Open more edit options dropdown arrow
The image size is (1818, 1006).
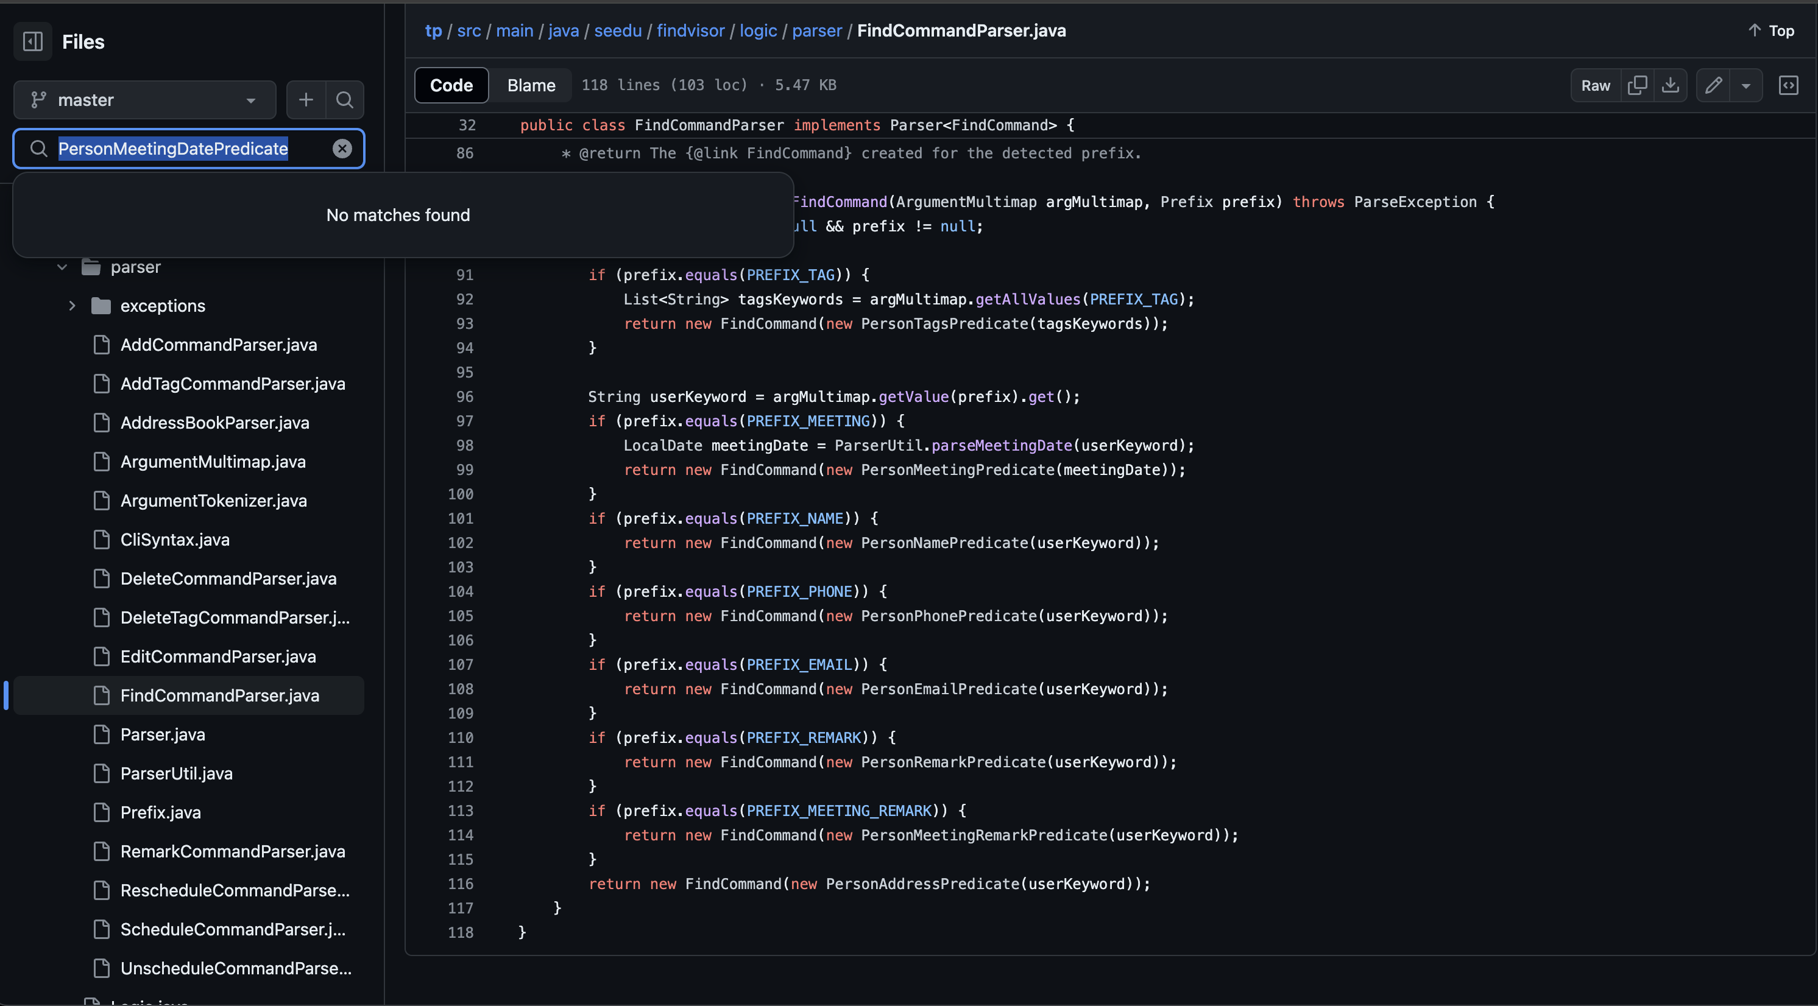1745,85
